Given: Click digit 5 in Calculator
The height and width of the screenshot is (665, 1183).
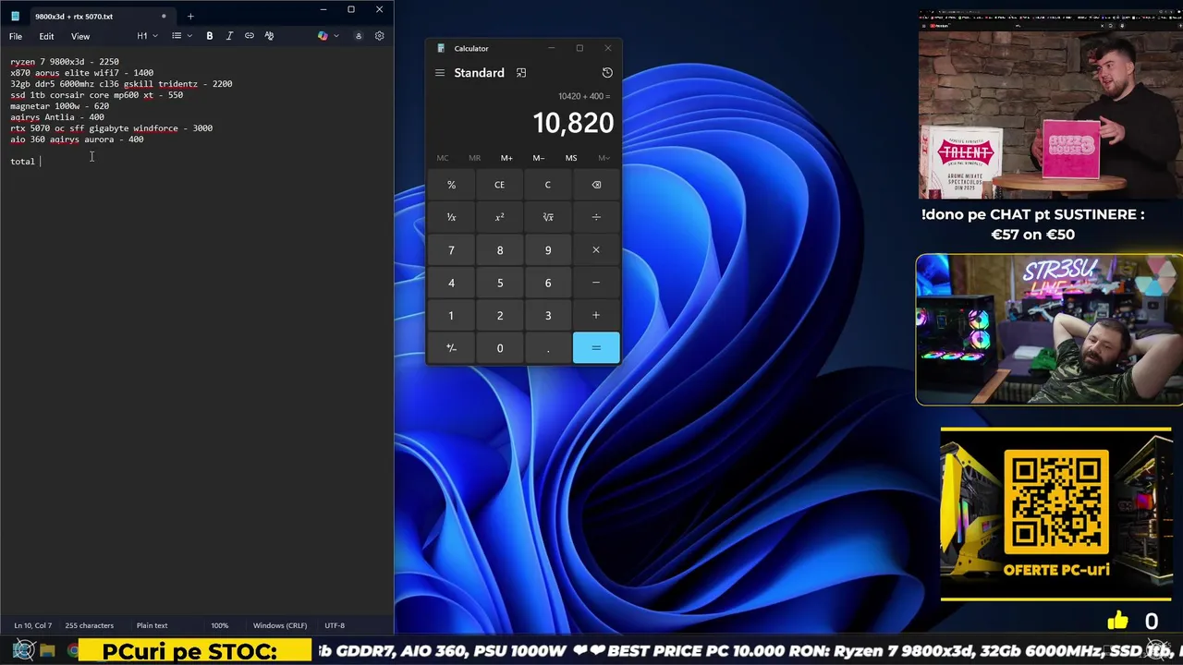Looking at the screenshot, I should tap(499, 283).
